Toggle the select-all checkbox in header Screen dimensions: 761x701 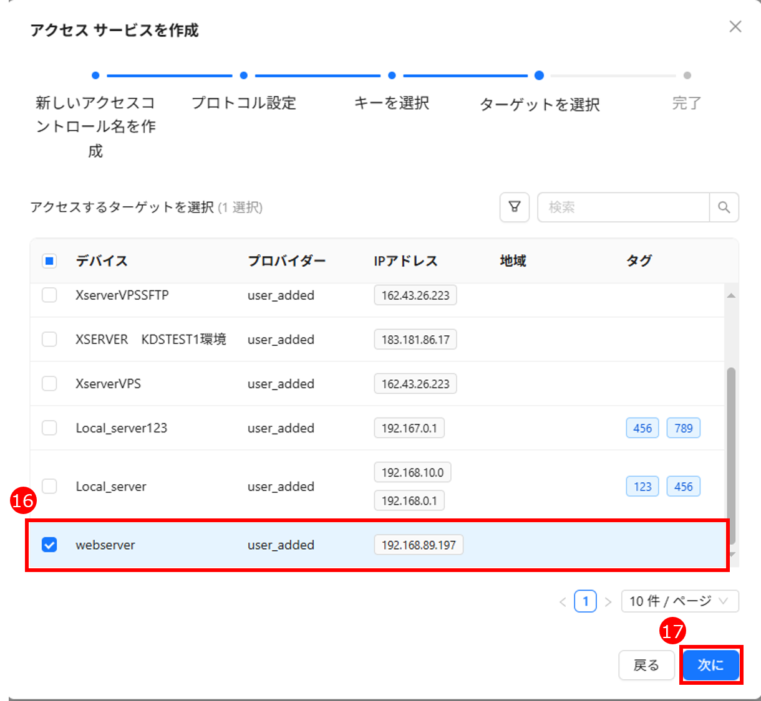coord(49,261)
